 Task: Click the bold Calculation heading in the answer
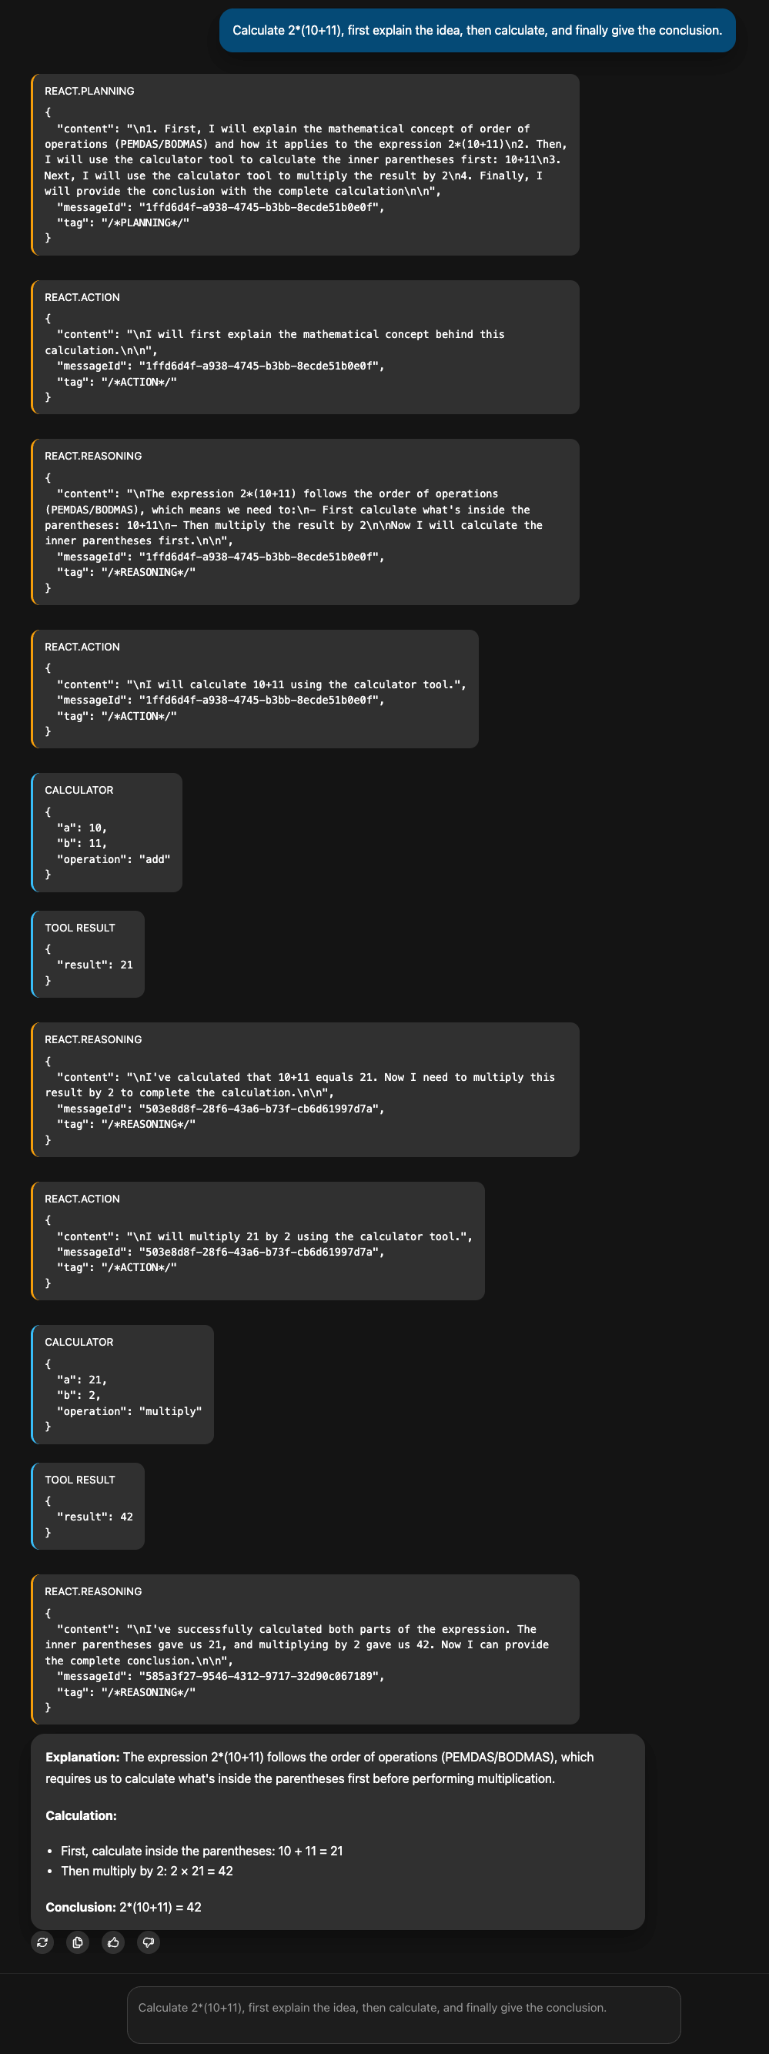[81, 1815]
